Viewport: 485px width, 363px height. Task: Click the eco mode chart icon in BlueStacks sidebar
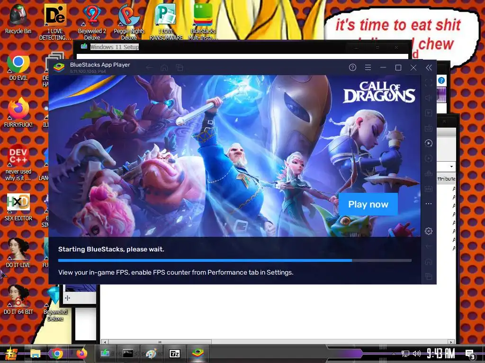[x=429, y=173]
